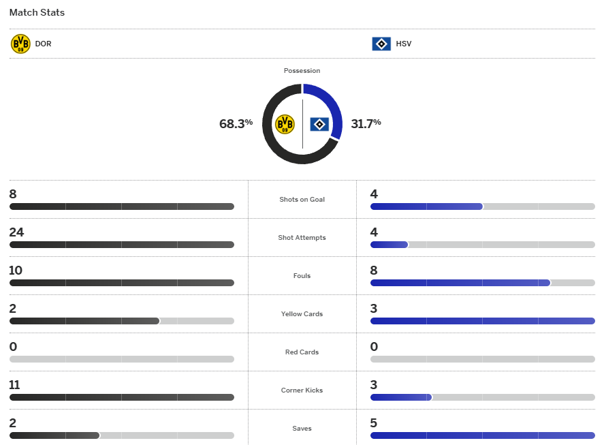Image resolution: width=604 pixels, height=445 pixels.
Task: Click the Saves stat label
Action: tap(302, 429)
